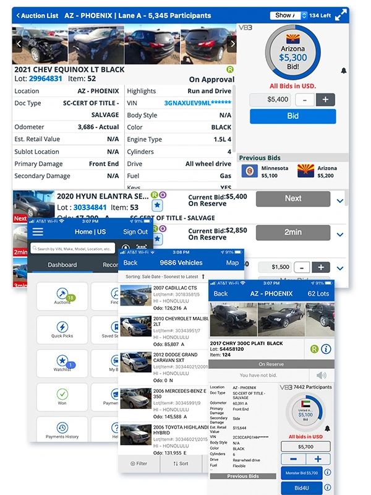
Task: Open 2006 Mercedes-Benz E 350 thumbnail
Action: [x=135, y=398]
